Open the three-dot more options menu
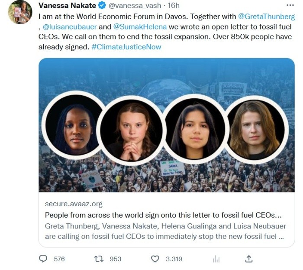Image resolution: width=303 pixels, height=270 pixels. tap(290, 5)
